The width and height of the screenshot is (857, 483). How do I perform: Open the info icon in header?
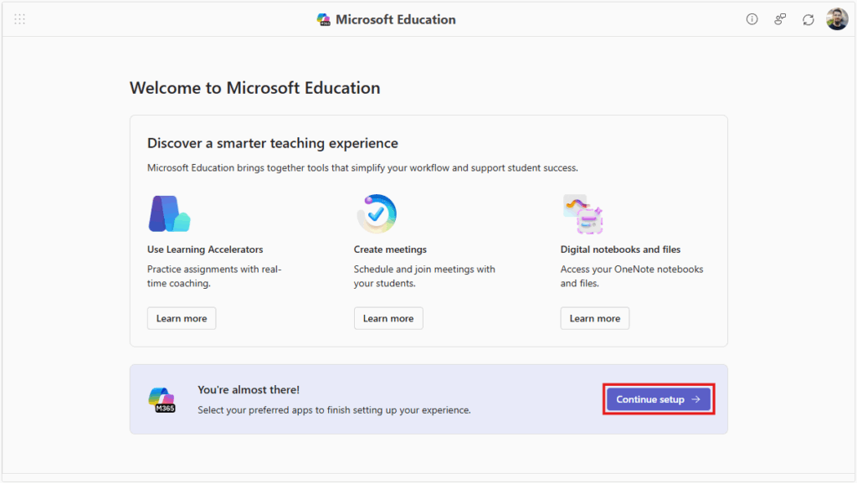752,19
